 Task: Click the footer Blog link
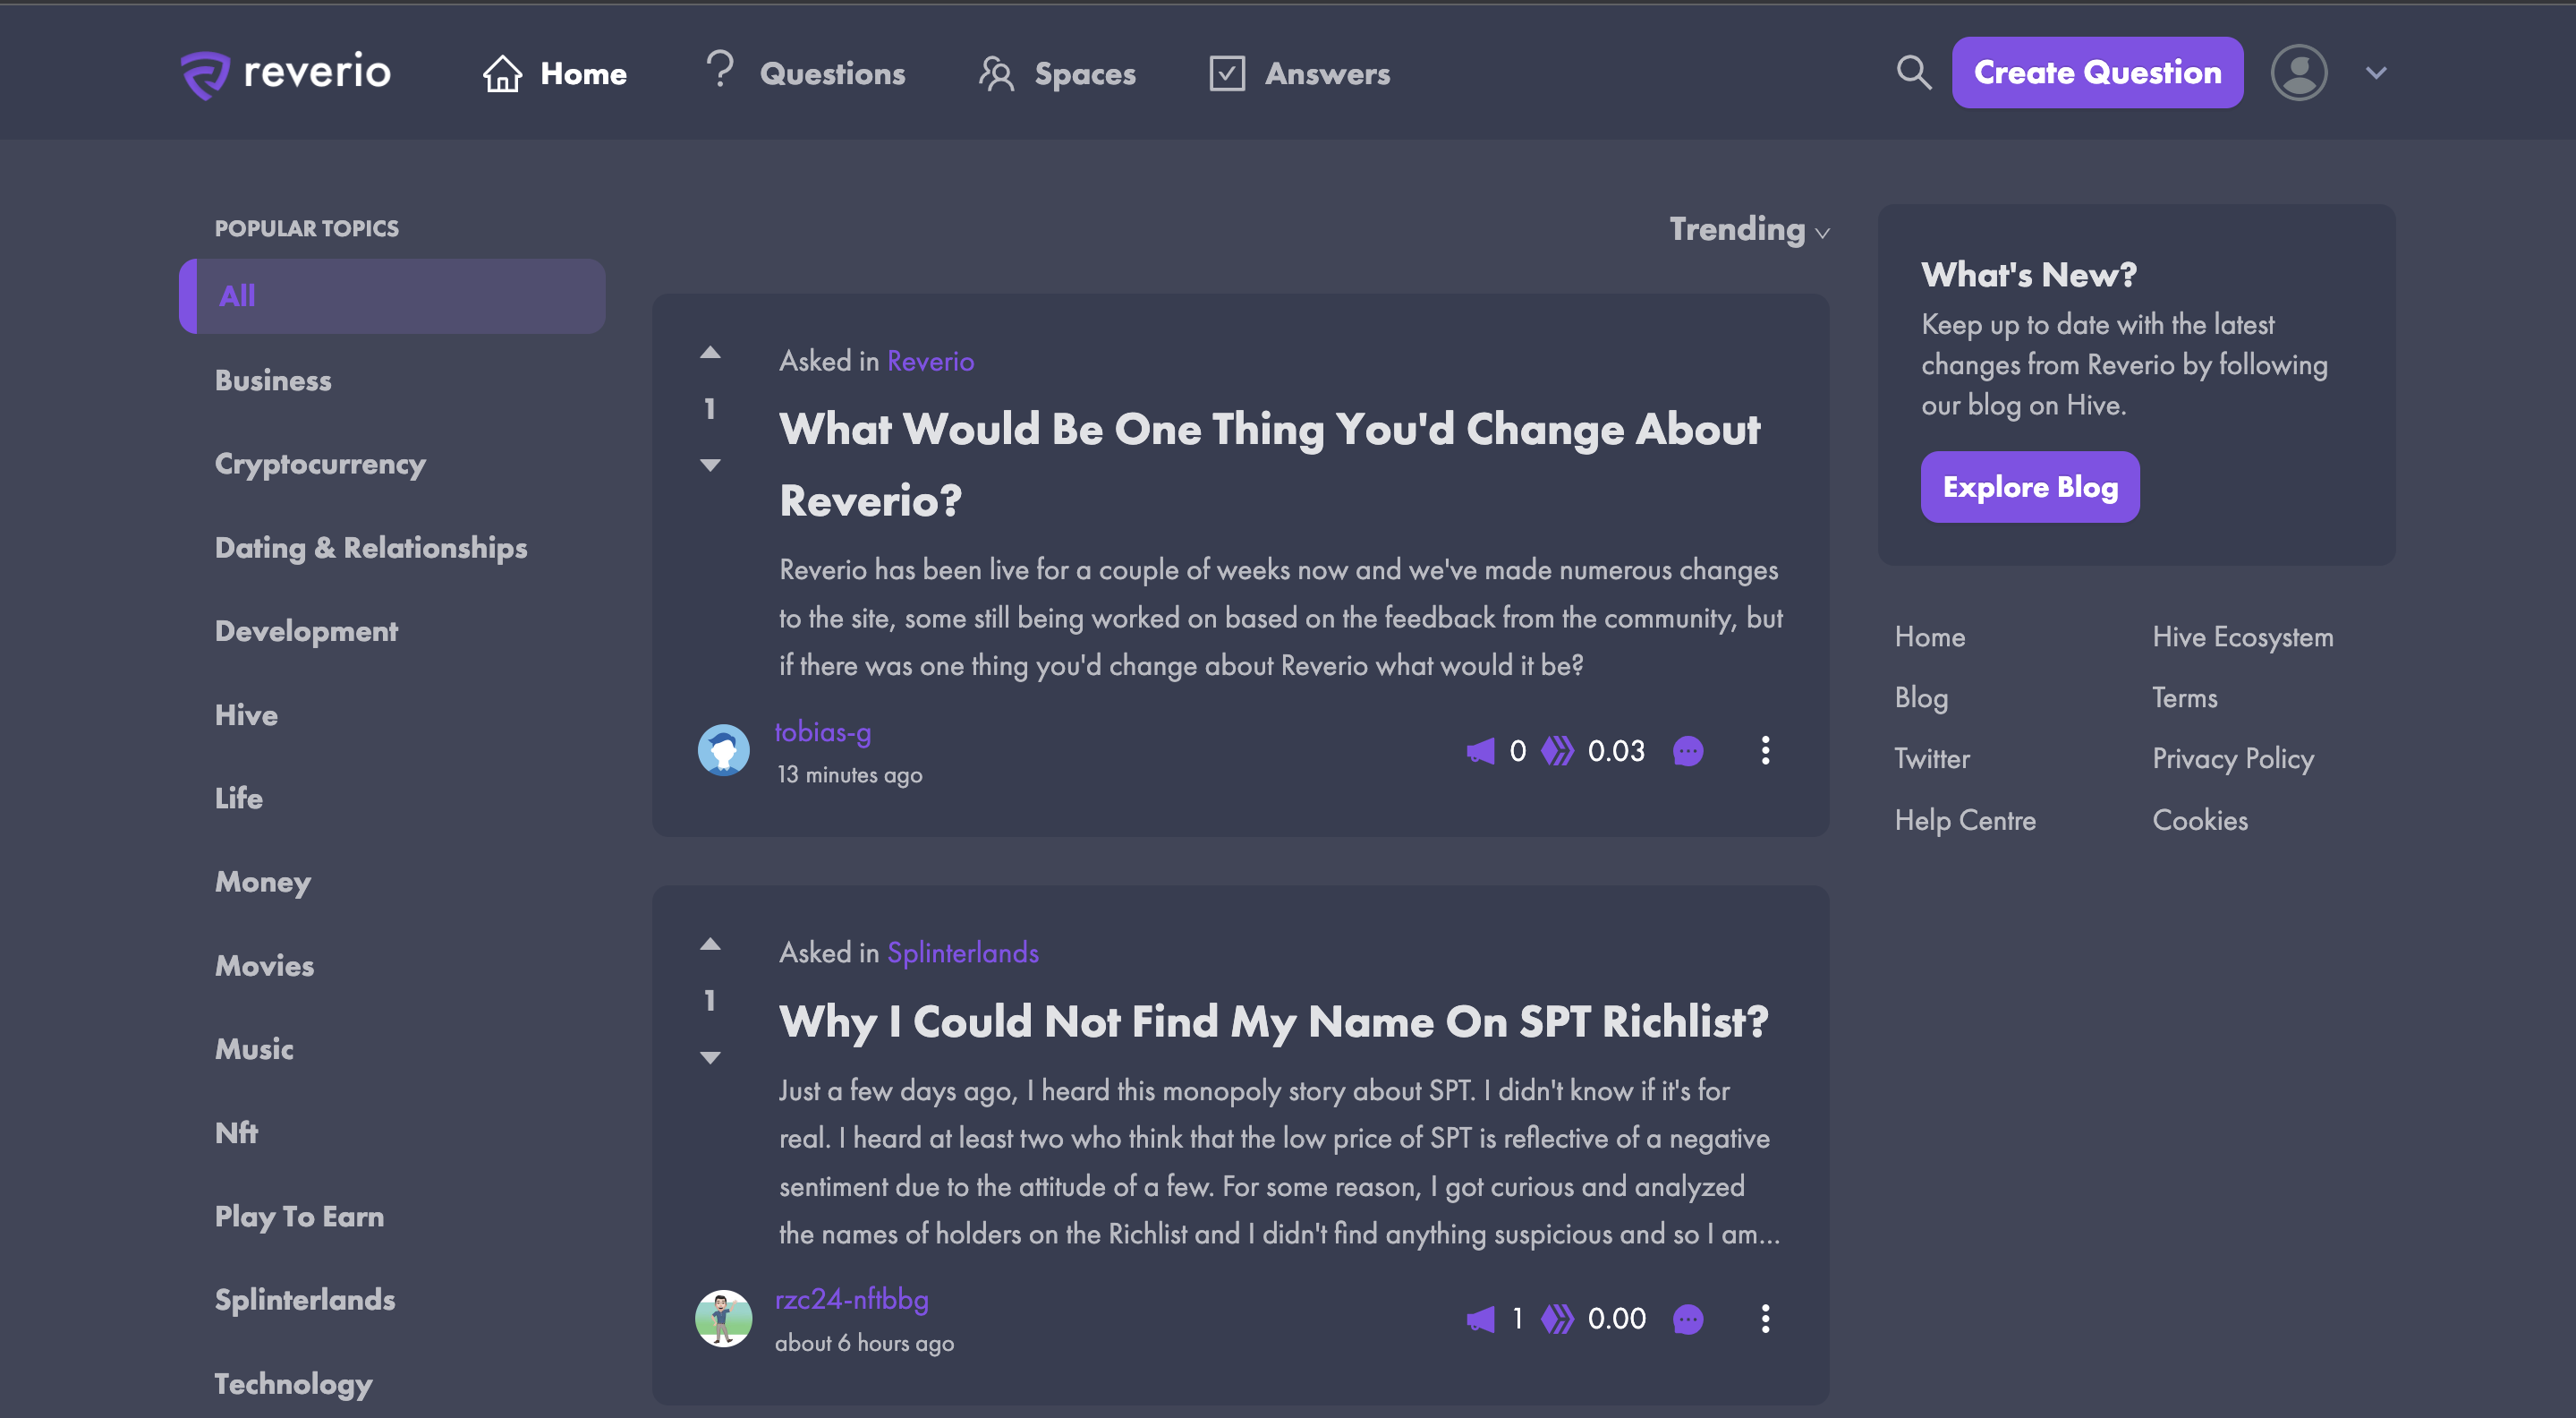click(1921, 697)
